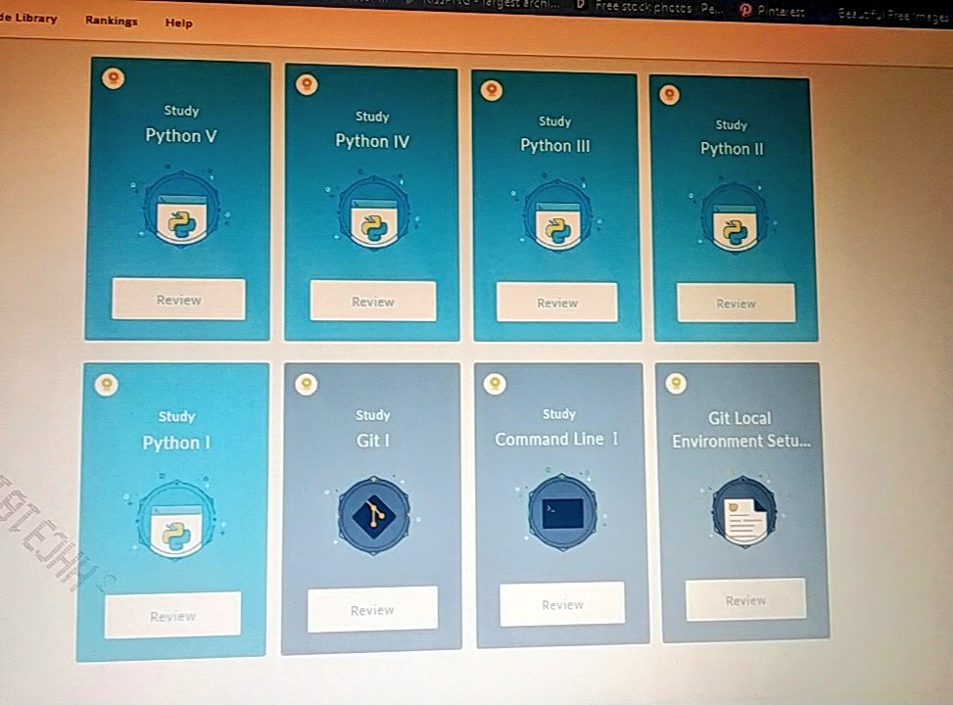Click the Python II logo badge
Image resolution: width=953 pixels, height=705 pixels.
coord(734,218)
